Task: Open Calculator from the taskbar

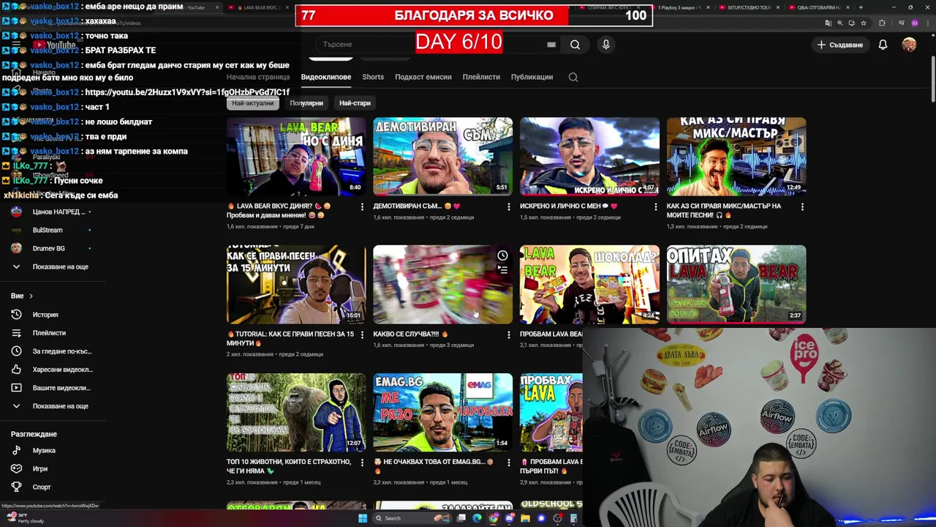Action: click(573, 518)
